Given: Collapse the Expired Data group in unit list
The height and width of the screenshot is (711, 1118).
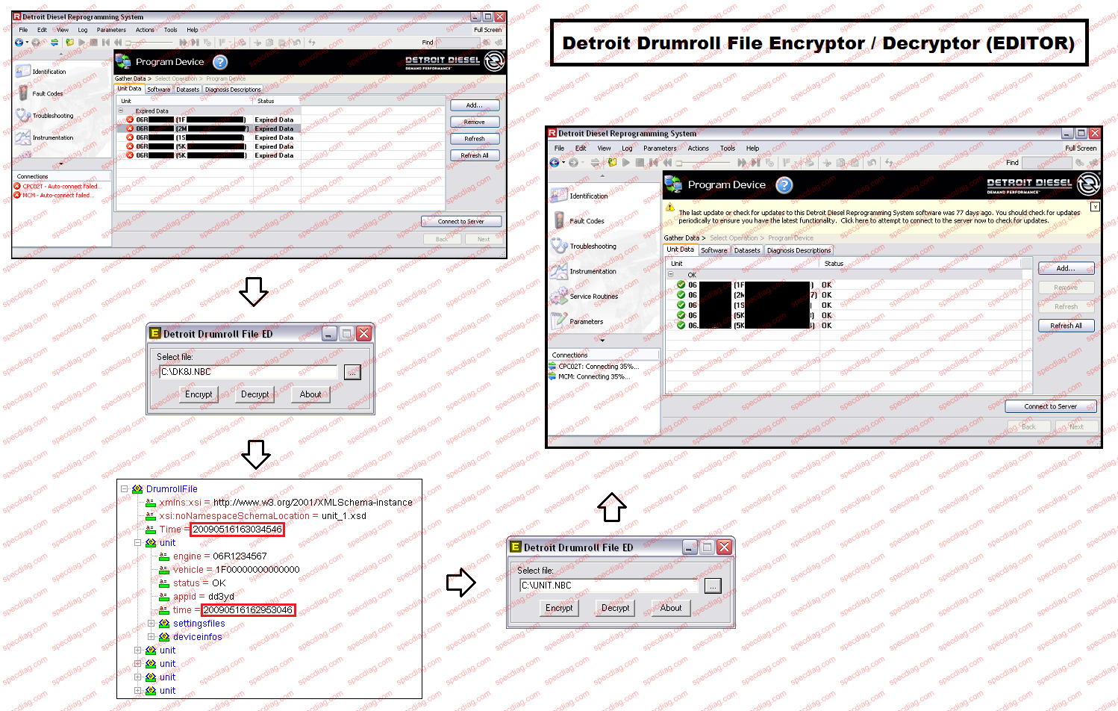Looking at the screenshot, I should click(121, 111).
